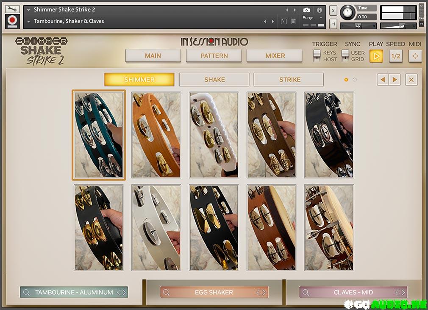This screenshot has height=310, width=428.
Task: Switch to the MIXER page
Action: (275, 56)
